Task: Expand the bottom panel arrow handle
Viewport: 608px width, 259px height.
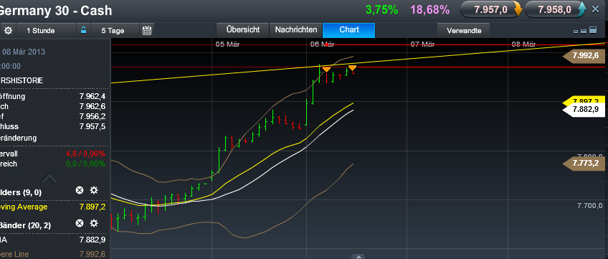Action: click(358, 256)
